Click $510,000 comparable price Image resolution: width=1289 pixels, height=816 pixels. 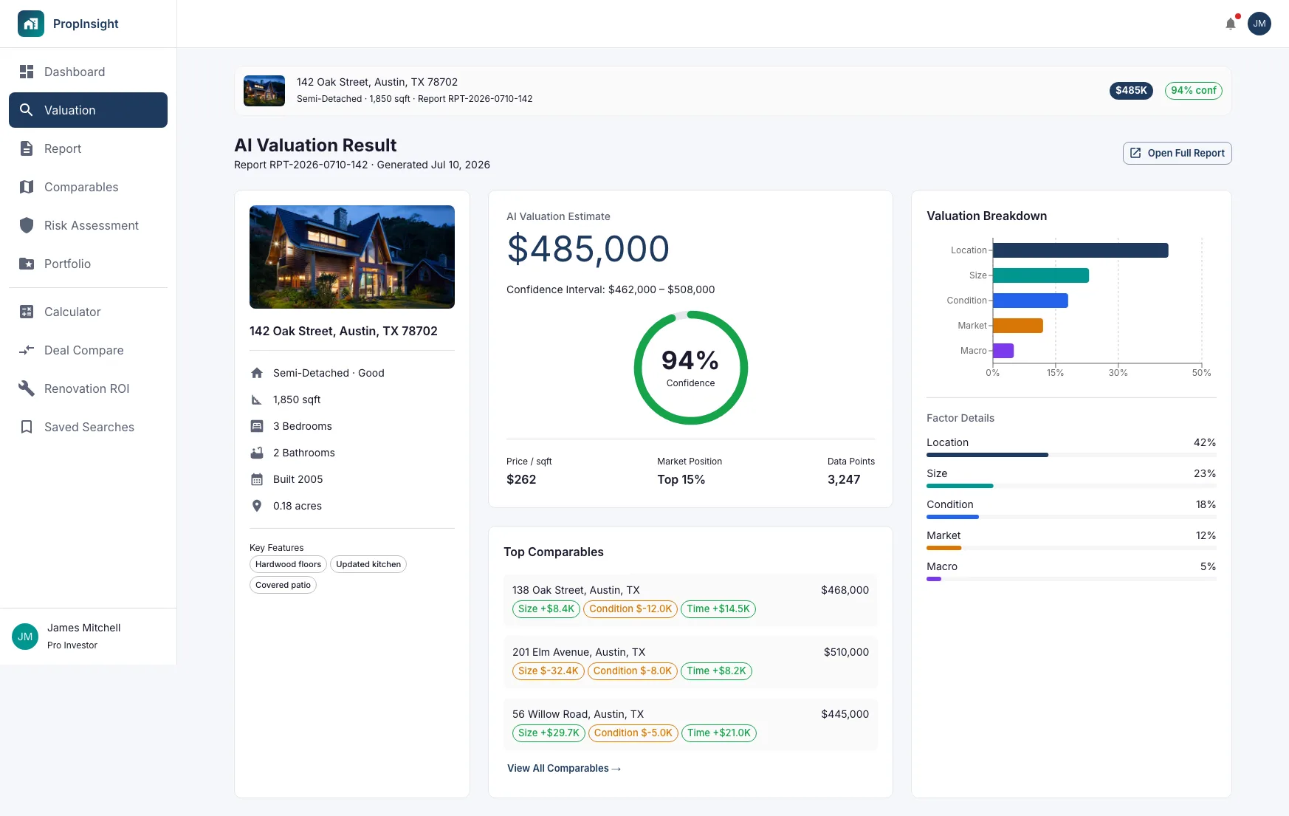[846, 652]
